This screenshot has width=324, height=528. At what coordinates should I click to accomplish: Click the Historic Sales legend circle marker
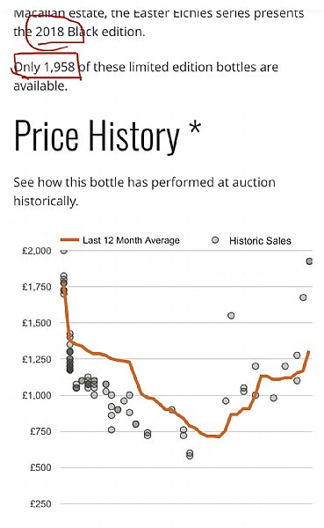(215, 240)
